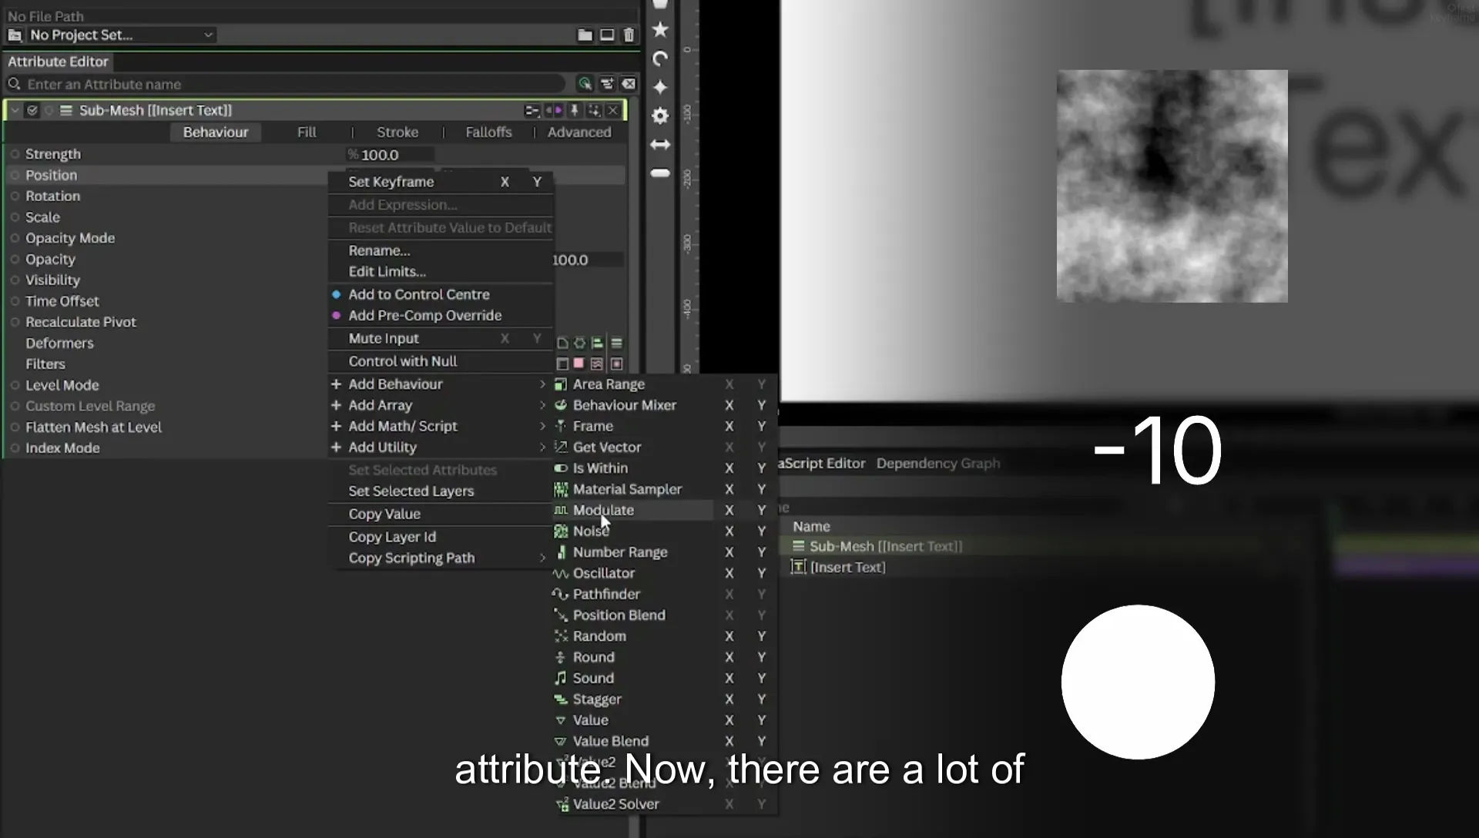Close the Sub-Mesh attribute panel with the X icon

click(x=613, y=110)
